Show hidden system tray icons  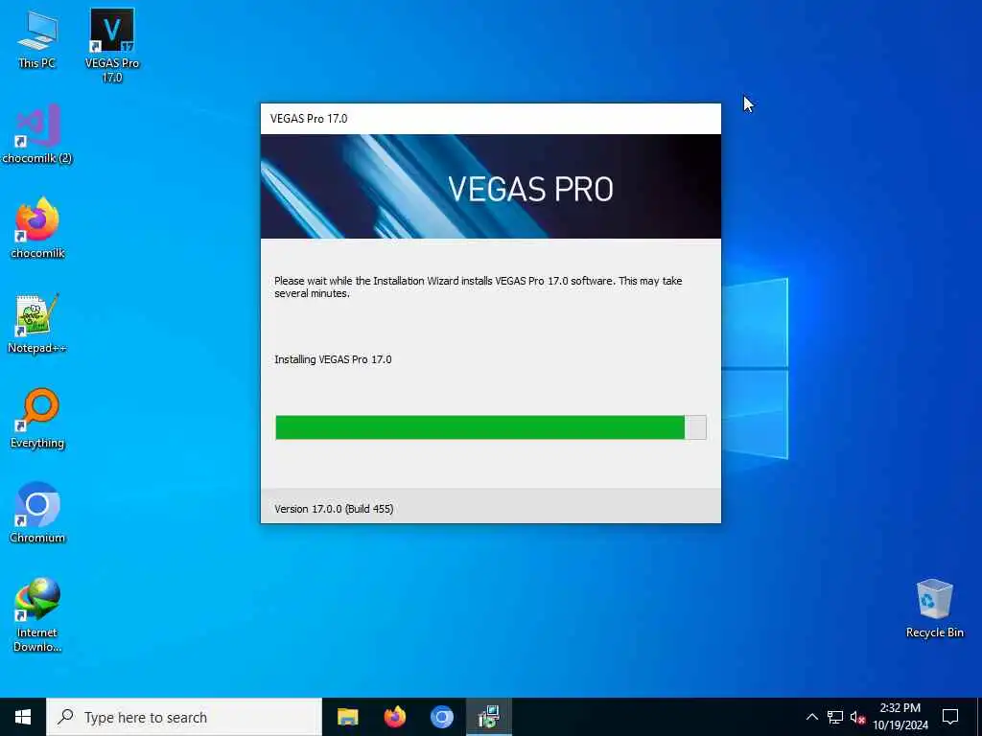811,717
